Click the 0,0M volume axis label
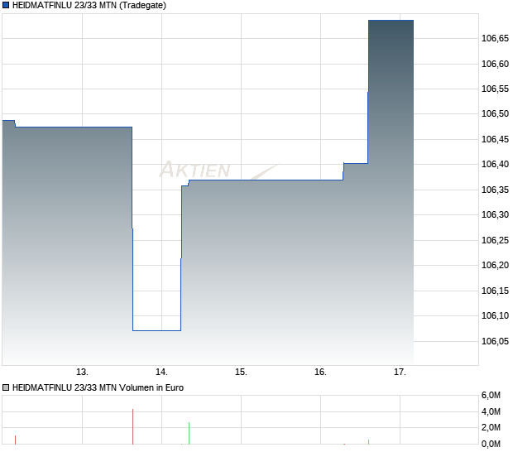This screenshot has height=452, width=513. 491,445
